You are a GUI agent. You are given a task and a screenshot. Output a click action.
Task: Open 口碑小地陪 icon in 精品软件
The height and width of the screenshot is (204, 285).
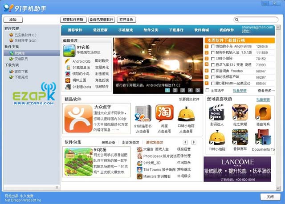[x=186, y=114]
